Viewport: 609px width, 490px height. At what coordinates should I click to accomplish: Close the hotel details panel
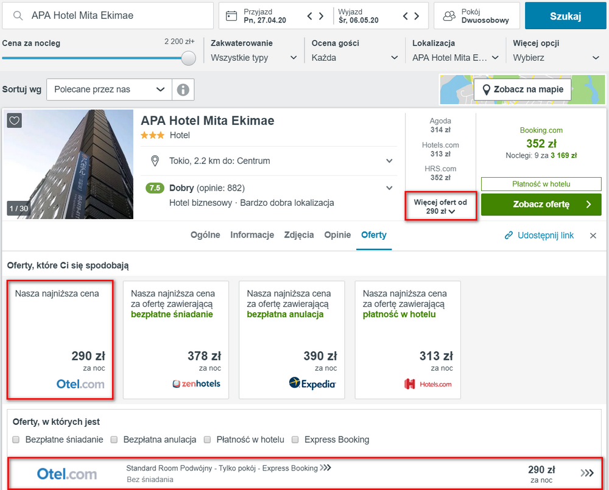[593, 236]
